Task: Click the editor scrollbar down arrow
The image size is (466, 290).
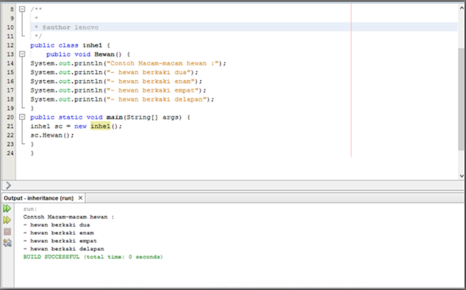Action: [462, 175]
